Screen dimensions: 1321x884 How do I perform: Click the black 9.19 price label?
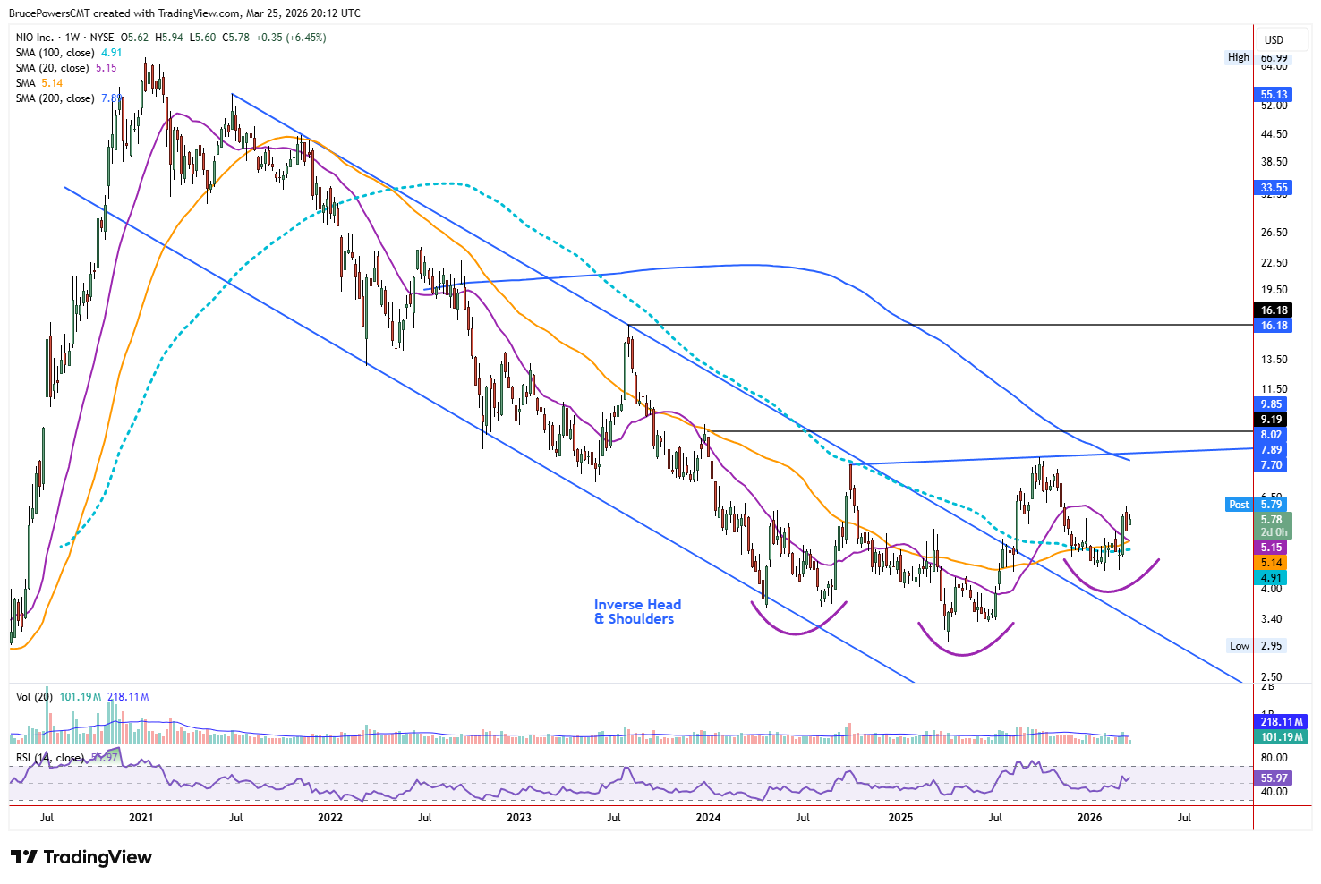(1271, 420)
